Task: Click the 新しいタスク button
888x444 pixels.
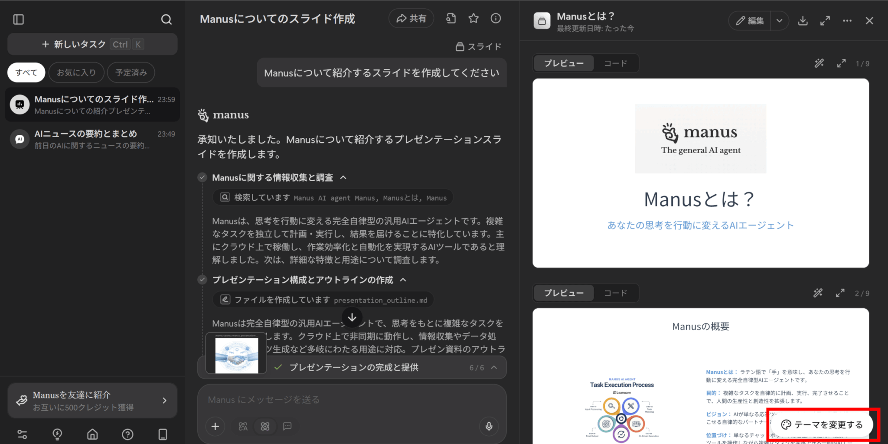Action: coord(92,44)
